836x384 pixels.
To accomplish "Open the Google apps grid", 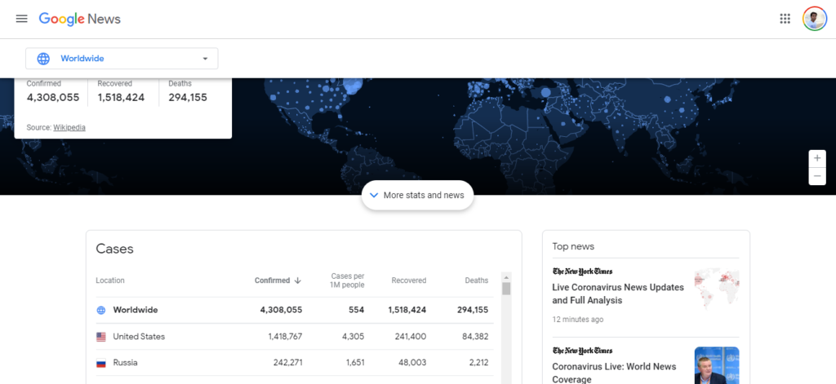I will [785, 19].
